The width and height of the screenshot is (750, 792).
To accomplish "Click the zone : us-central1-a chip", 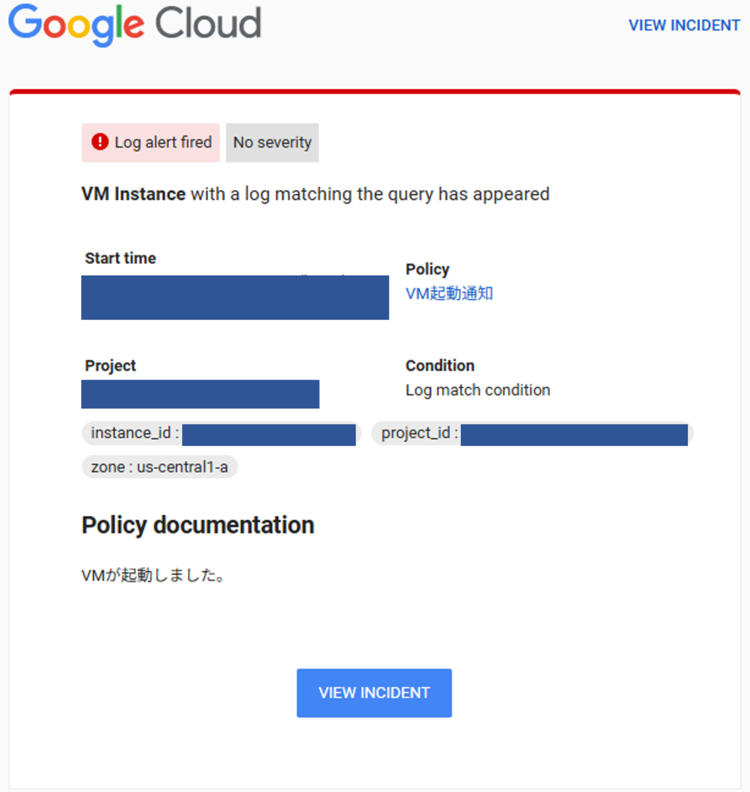I will point(160,467).
